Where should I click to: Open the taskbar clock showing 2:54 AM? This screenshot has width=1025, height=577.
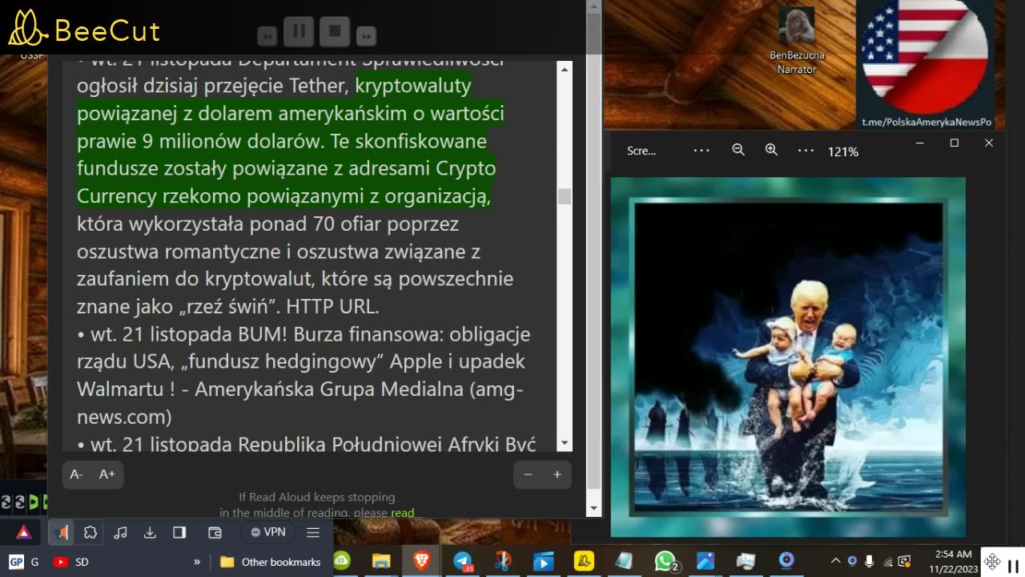tap(953, 561)
